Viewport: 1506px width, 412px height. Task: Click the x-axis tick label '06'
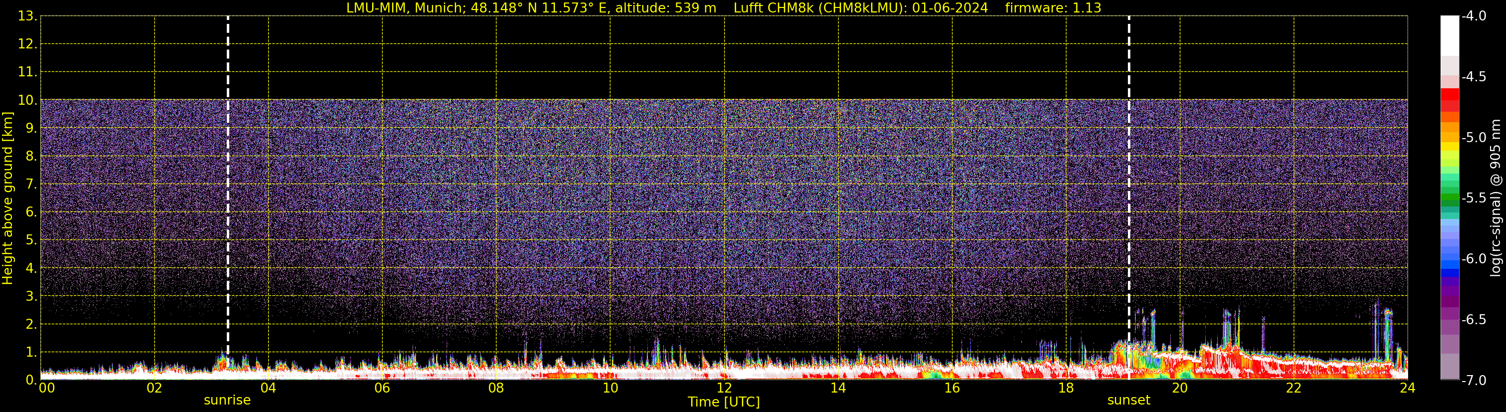tap(382, 388)
